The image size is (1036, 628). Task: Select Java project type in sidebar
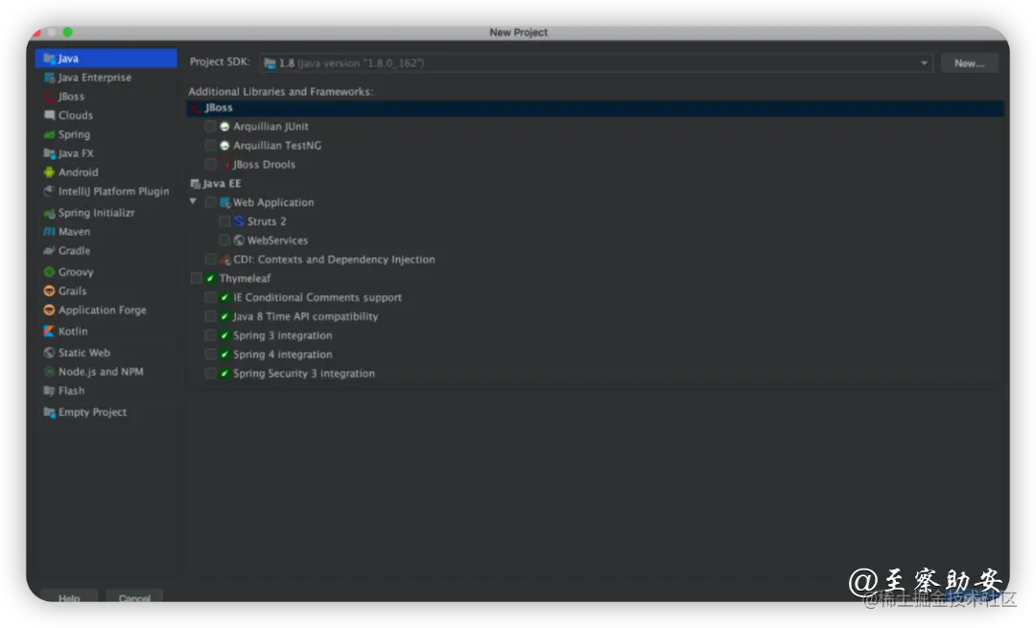tap(106, 58)
